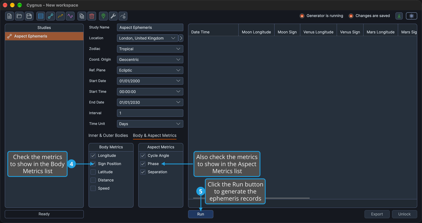
Task: Open settings with the wrench icon
Action: 113,16
